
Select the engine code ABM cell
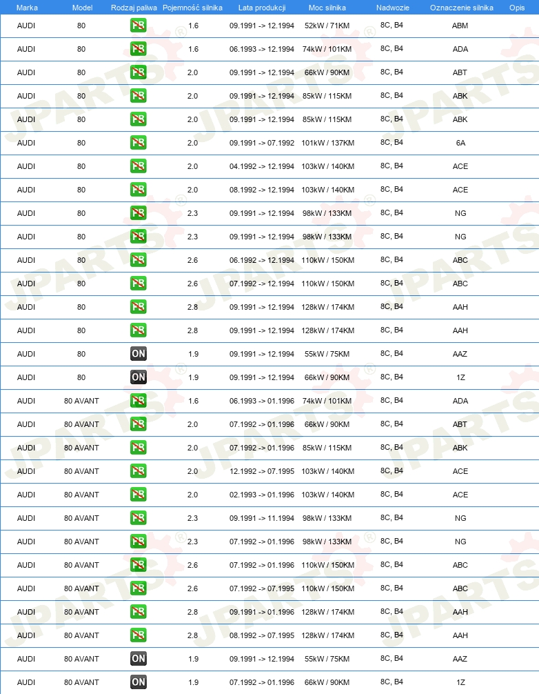click(x=460, y=26)
